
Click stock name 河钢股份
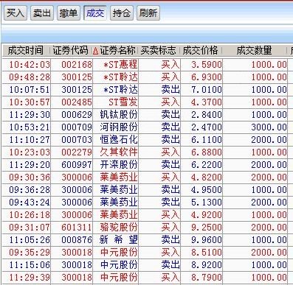coord(119,127)
